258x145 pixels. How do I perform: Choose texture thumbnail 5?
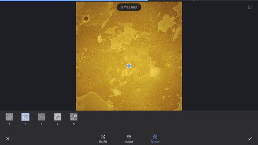click(x=74, y=117)
